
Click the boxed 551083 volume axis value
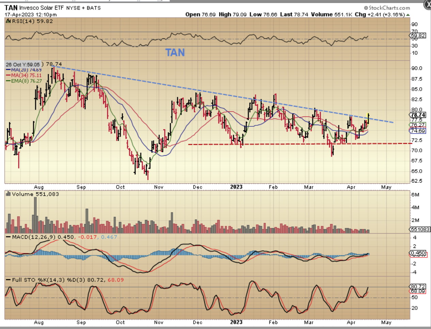click(420, 229)
